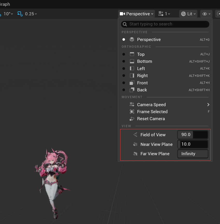Viewport: 220px width, 224px height.
Task: Click the Camera Speed icon in menu
Action: [x=132, y=105]
